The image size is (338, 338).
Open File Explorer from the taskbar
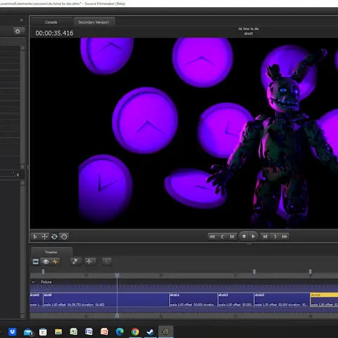coord(58,332)
